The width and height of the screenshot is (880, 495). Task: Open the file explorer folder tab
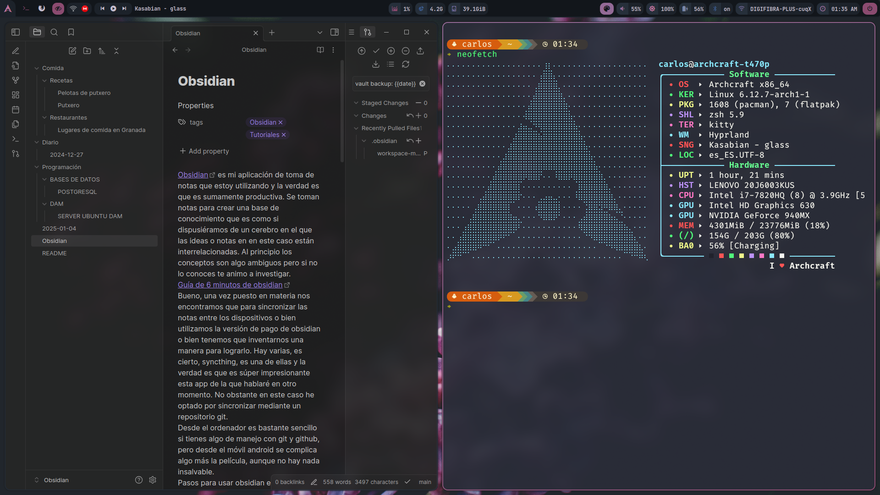37,32
